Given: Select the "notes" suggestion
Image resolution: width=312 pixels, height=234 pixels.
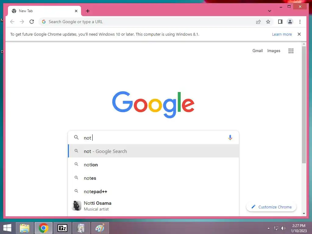Looking at the screenshot, I should [x=153, y=178].
